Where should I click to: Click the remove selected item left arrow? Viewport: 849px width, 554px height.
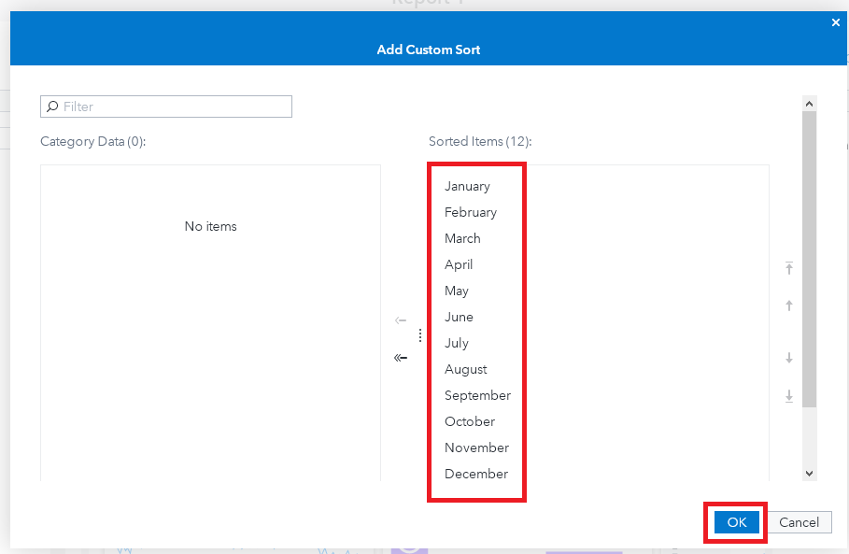click(x=401, y=320)
